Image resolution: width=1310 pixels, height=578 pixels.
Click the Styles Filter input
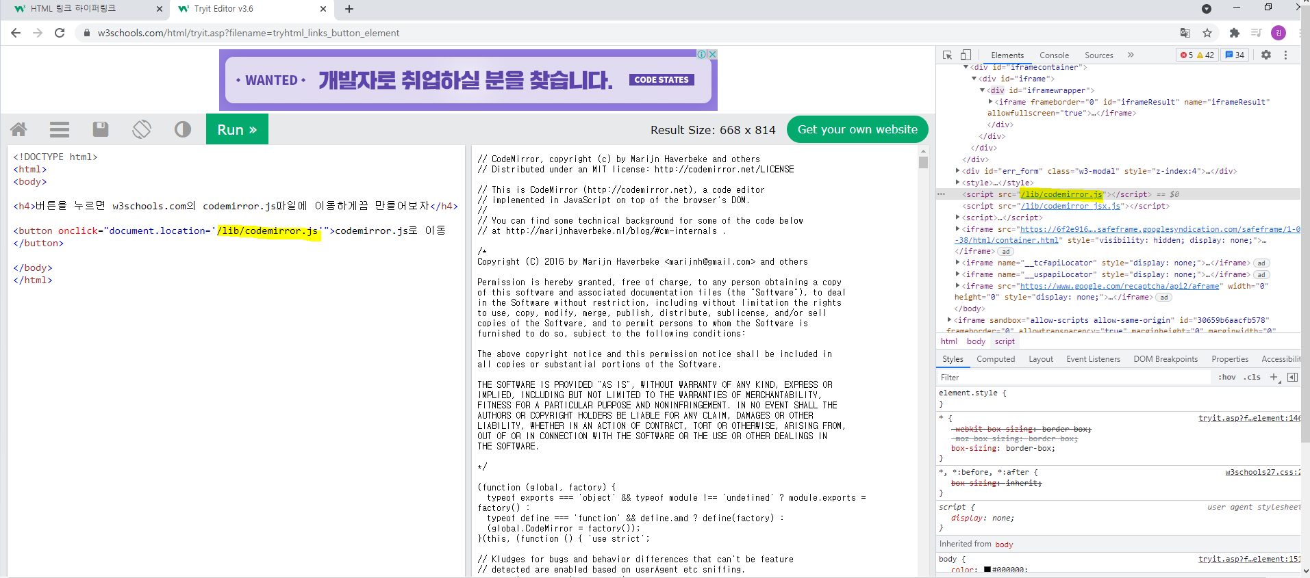[1074, 378]
